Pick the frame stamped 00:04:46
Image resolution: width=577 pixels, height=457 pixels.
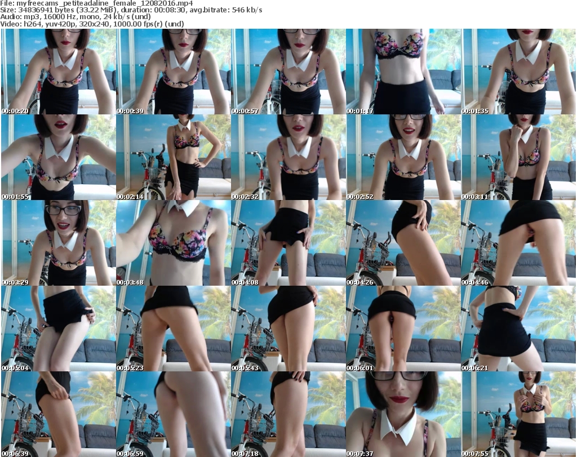(518, 243)
